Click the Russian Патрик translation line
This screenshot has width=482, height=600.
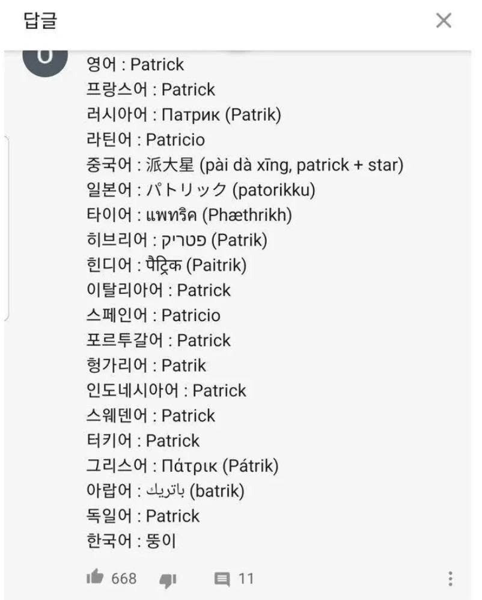(183, 115)
